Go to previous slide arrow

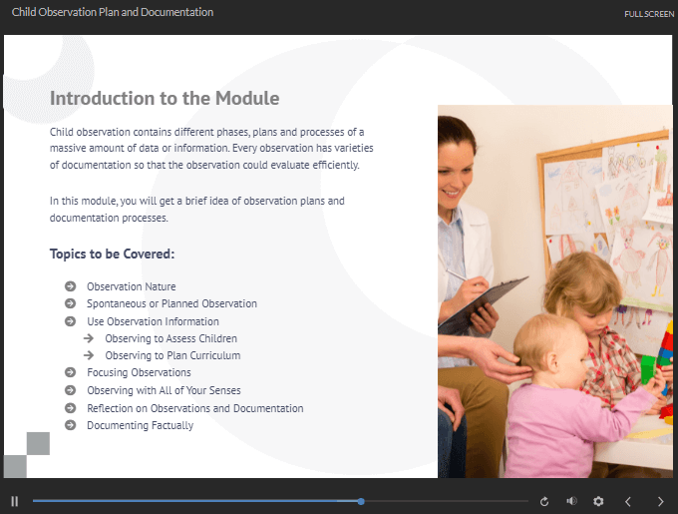click(628, 501)
